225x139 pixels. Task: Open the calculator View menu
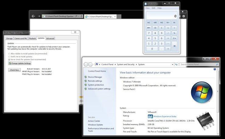pos(147,8)
